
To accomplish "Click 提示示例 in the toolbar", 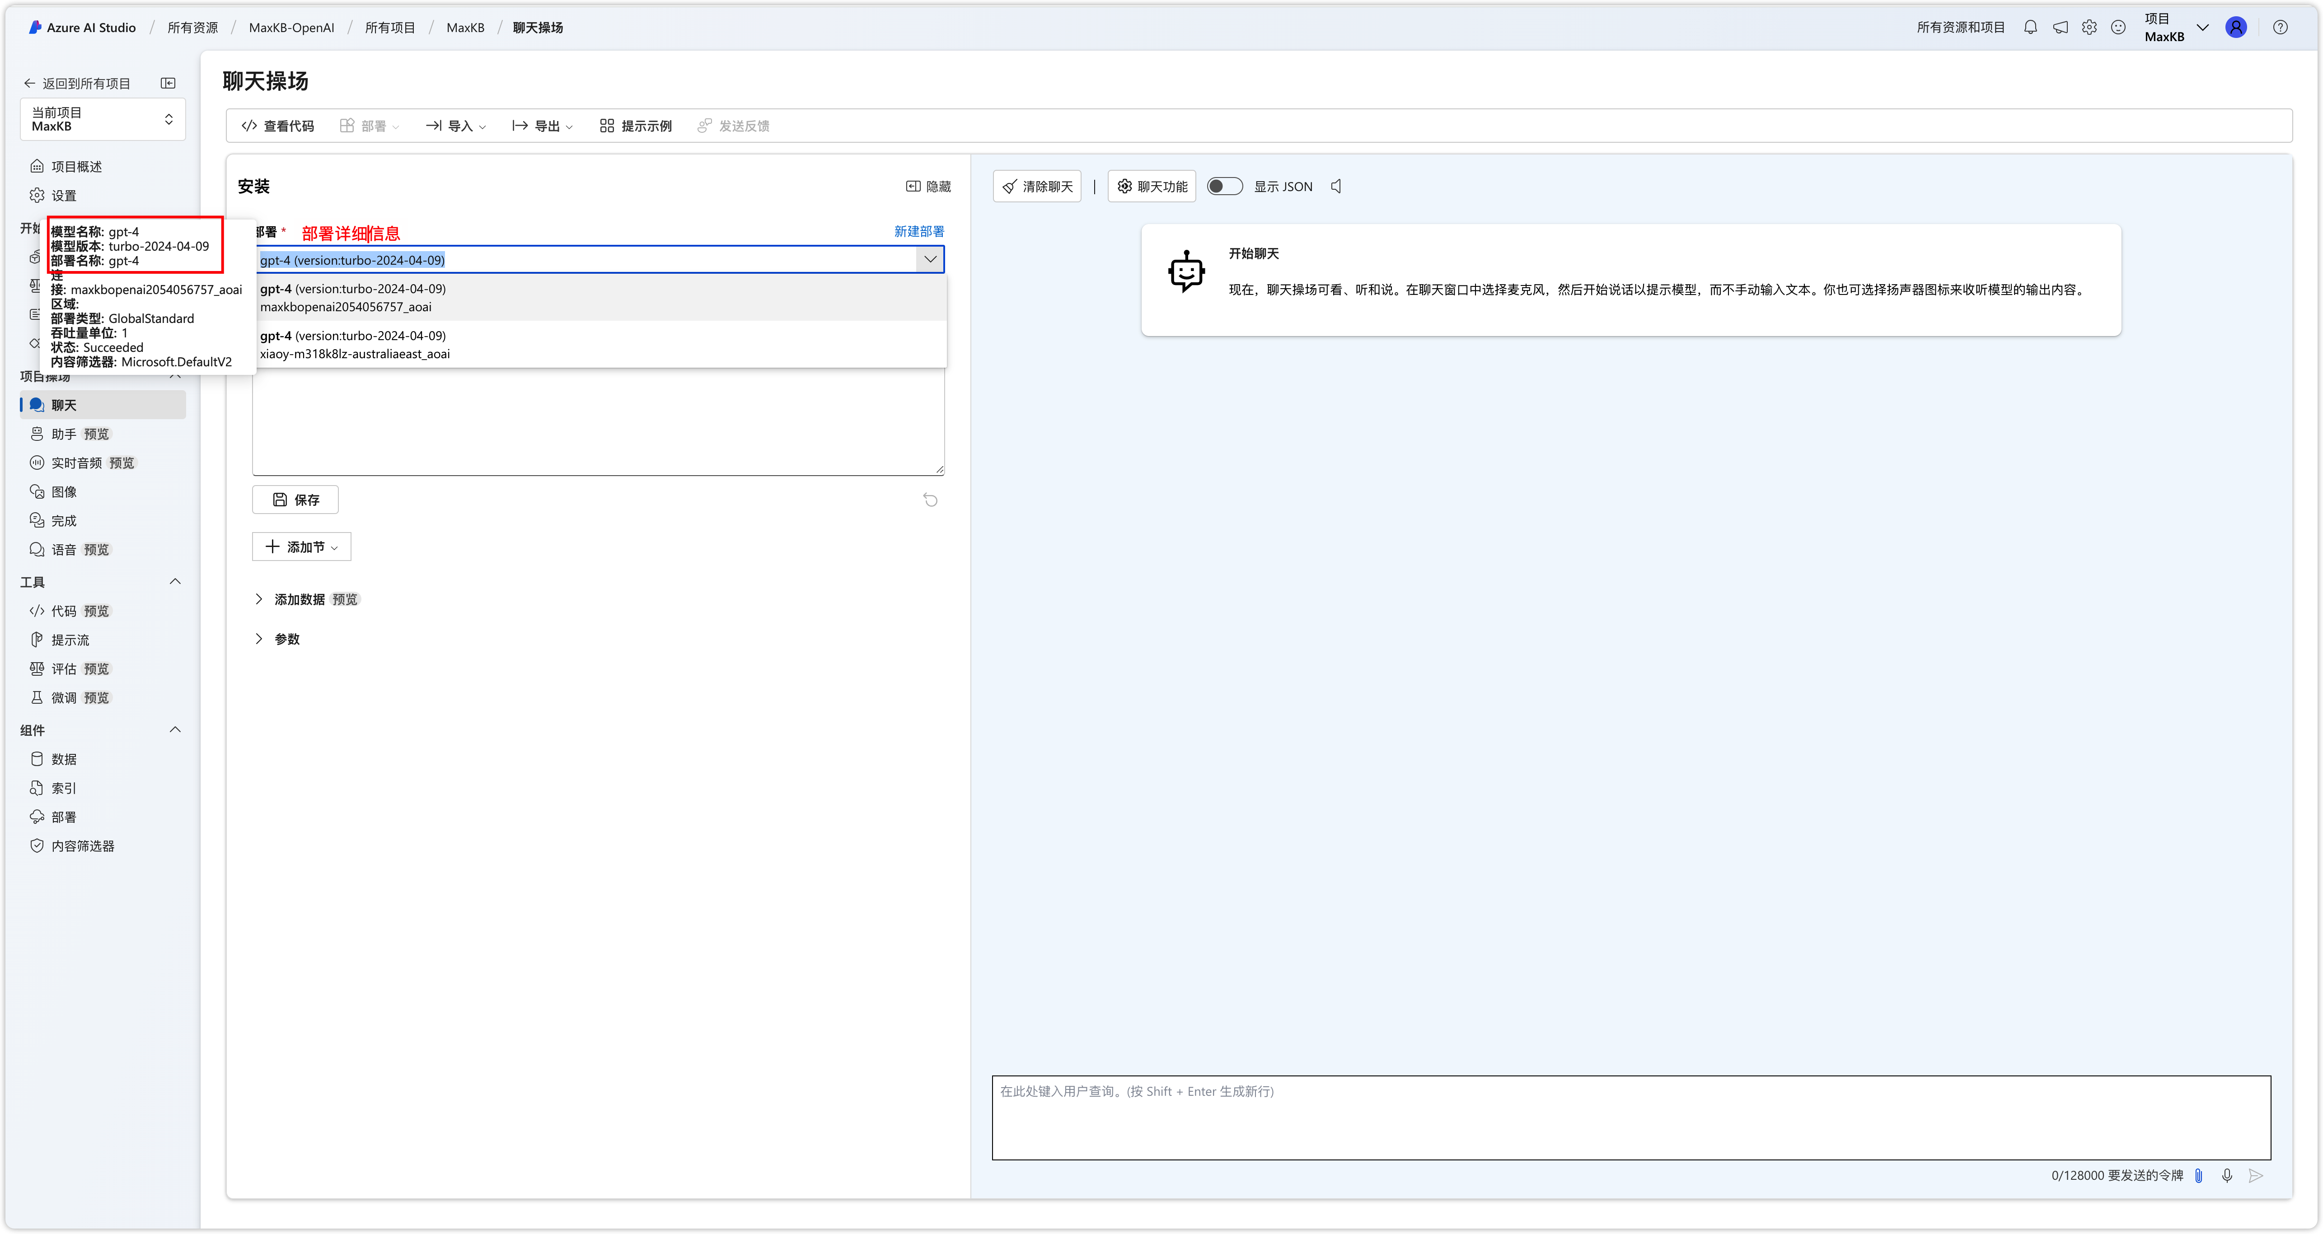I will click(x=637, y=125).
